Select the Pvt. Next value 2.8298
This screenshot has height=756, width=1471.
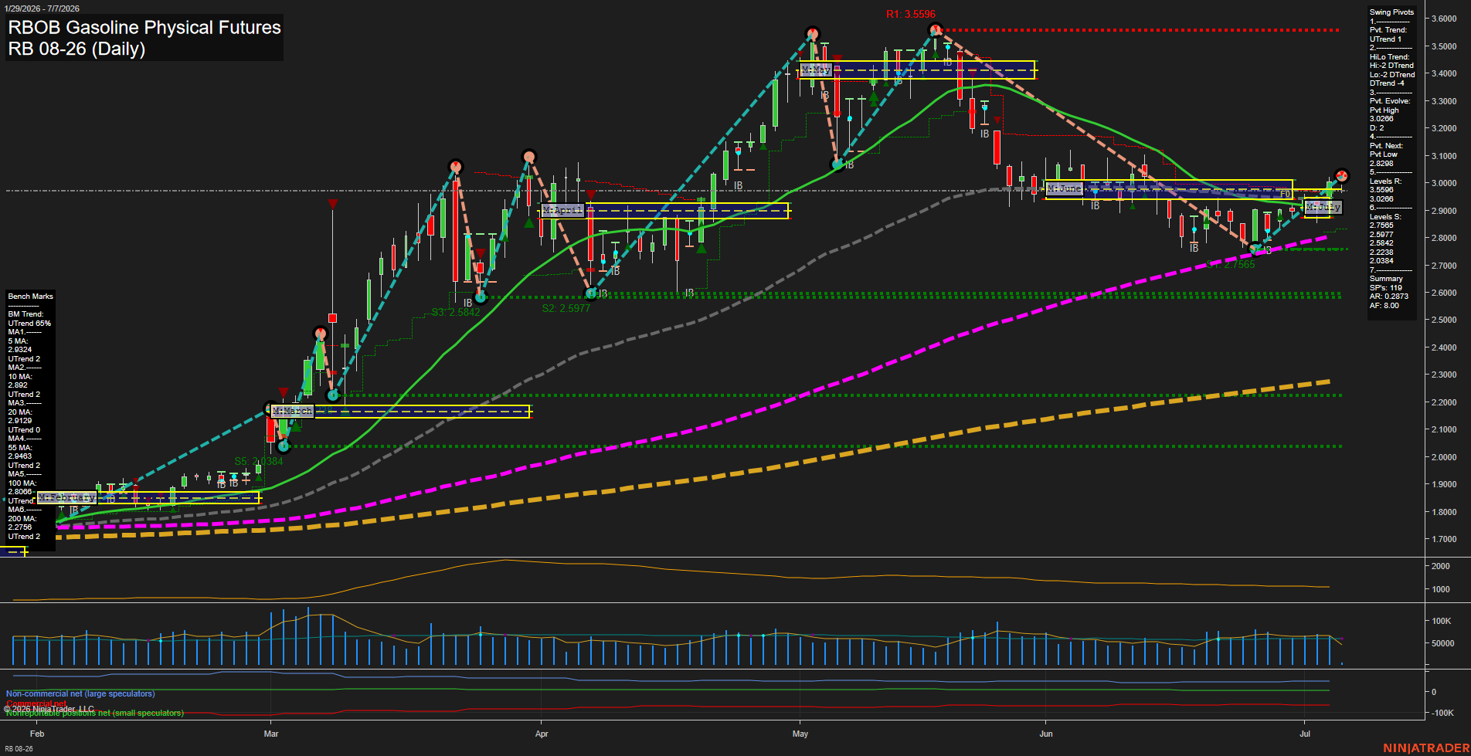pos(1381,164)
